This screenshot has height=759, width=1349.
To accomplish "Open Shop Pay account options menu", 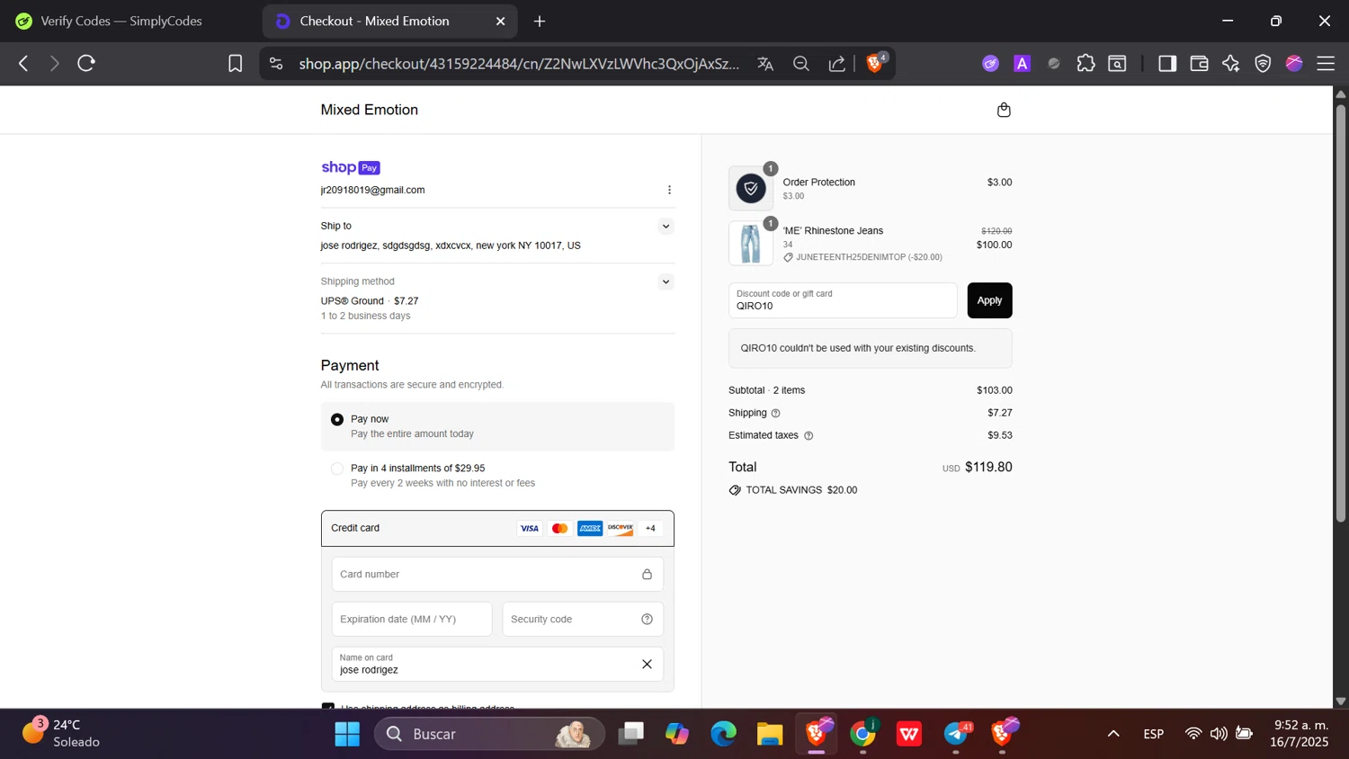I will point(669,190).
